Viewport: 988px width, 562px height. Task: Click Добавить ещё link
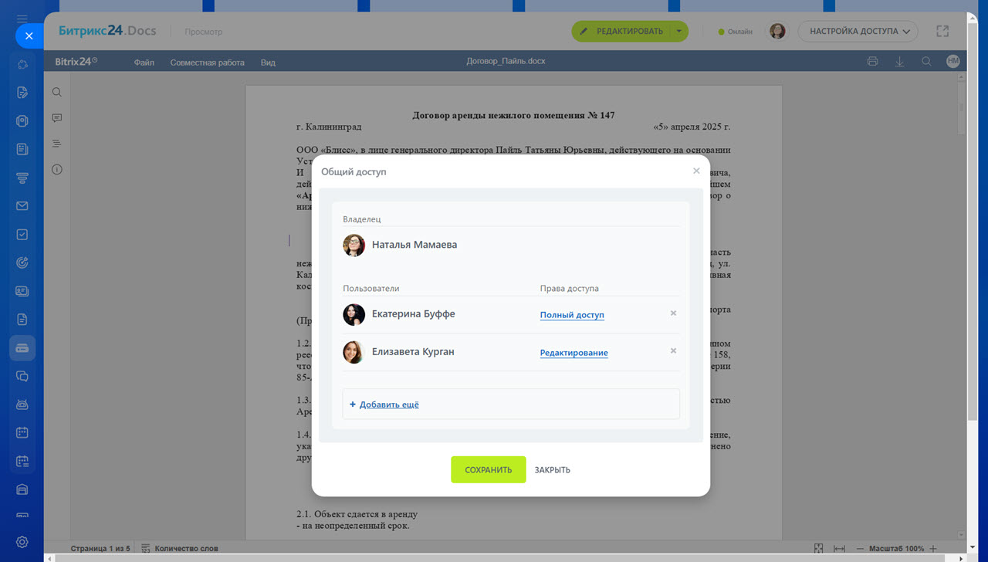tap(389, 405)
